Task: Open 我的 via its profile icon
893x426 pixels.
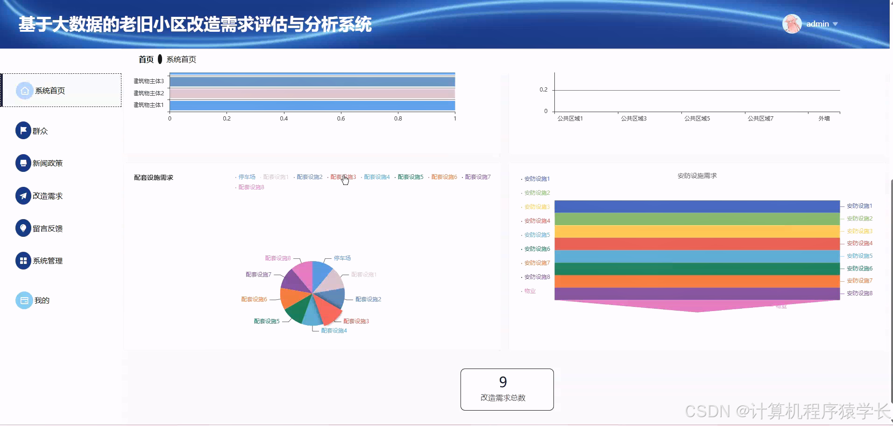Action: coord(23,300)
